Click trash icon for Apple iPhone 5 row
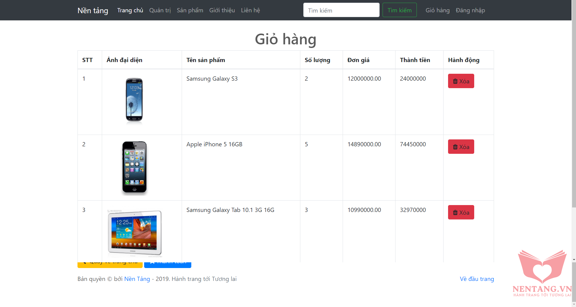Viewport: 576px width, 307px height. tap(455, 147)
